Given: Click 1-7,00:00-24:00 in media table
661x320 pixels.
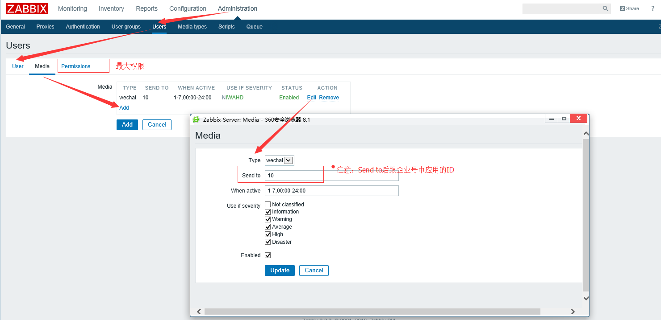Looking at the screenshot, I should [x=192, y=98].
